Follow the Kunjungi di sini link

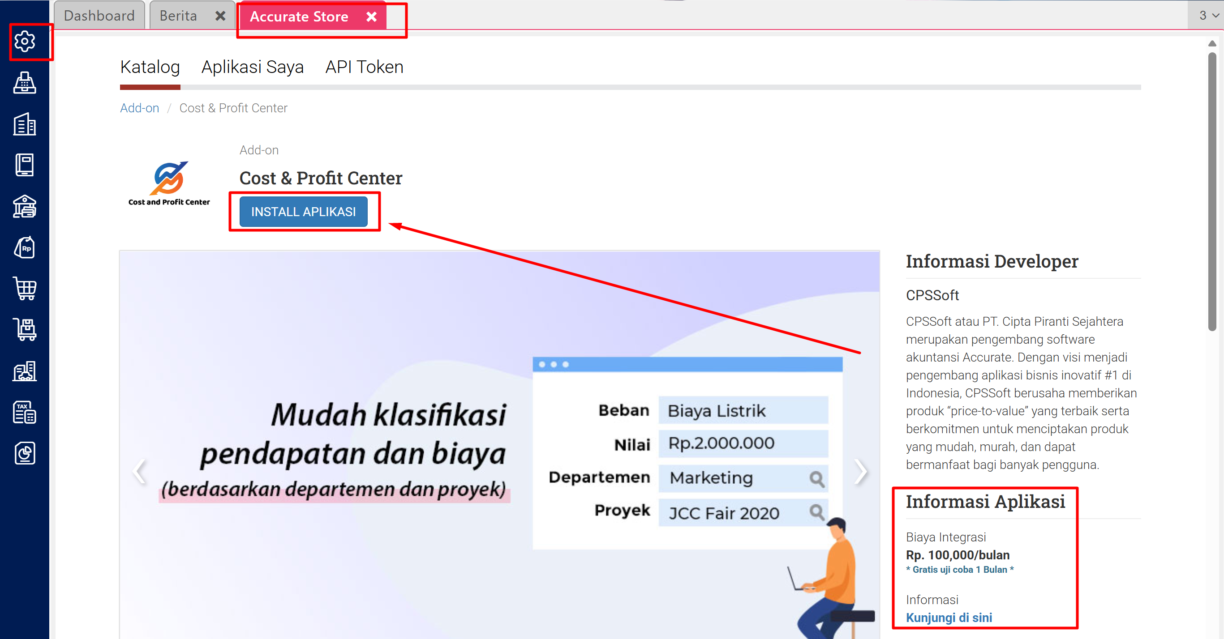tap(949, 617)
